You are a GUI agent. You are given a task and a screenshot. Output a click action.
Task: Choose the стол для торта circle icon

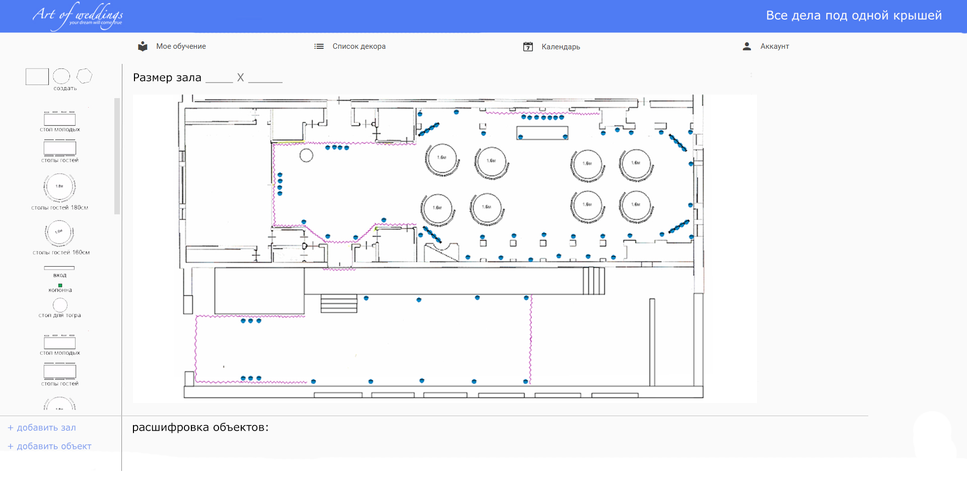[x=60, y=305]
